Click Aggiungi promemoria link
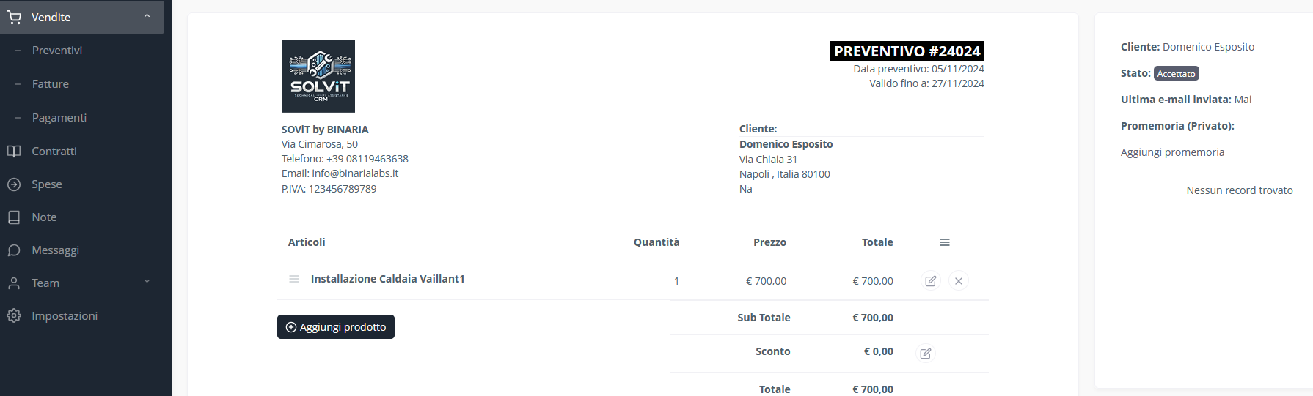 point(1172,152)
